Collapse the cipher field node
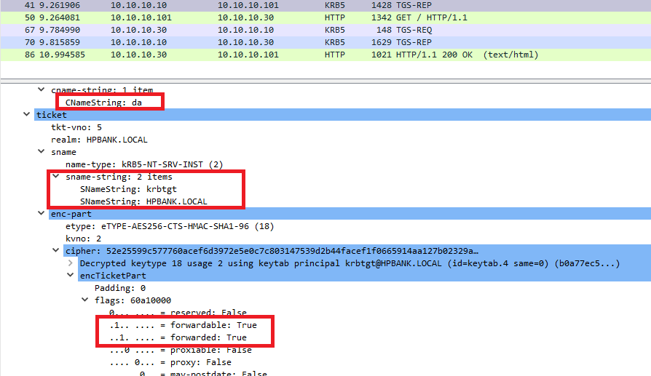Image resolution: width=651 pixels, height=376 pixels. 55,251
